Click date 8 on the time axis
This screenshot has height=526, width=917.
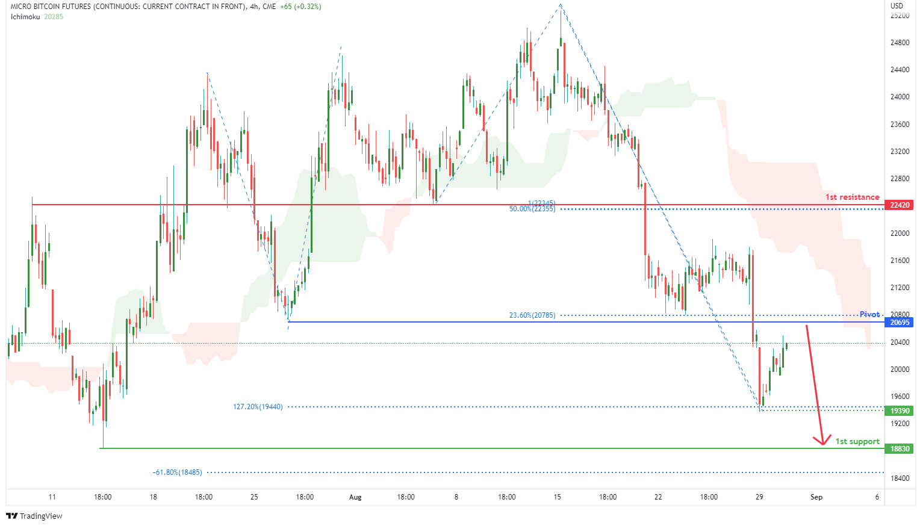click(456, 497)
